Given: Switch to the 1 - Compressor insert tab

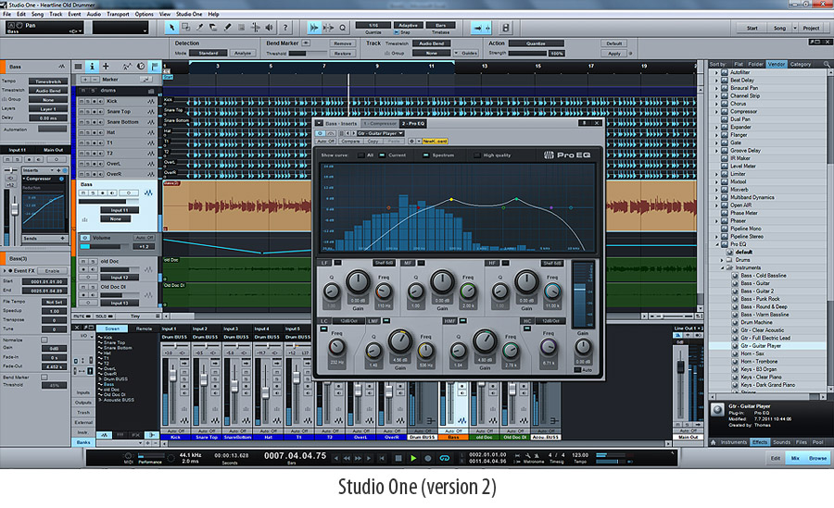Looking at the screenshot, I should tap(378, 123).
